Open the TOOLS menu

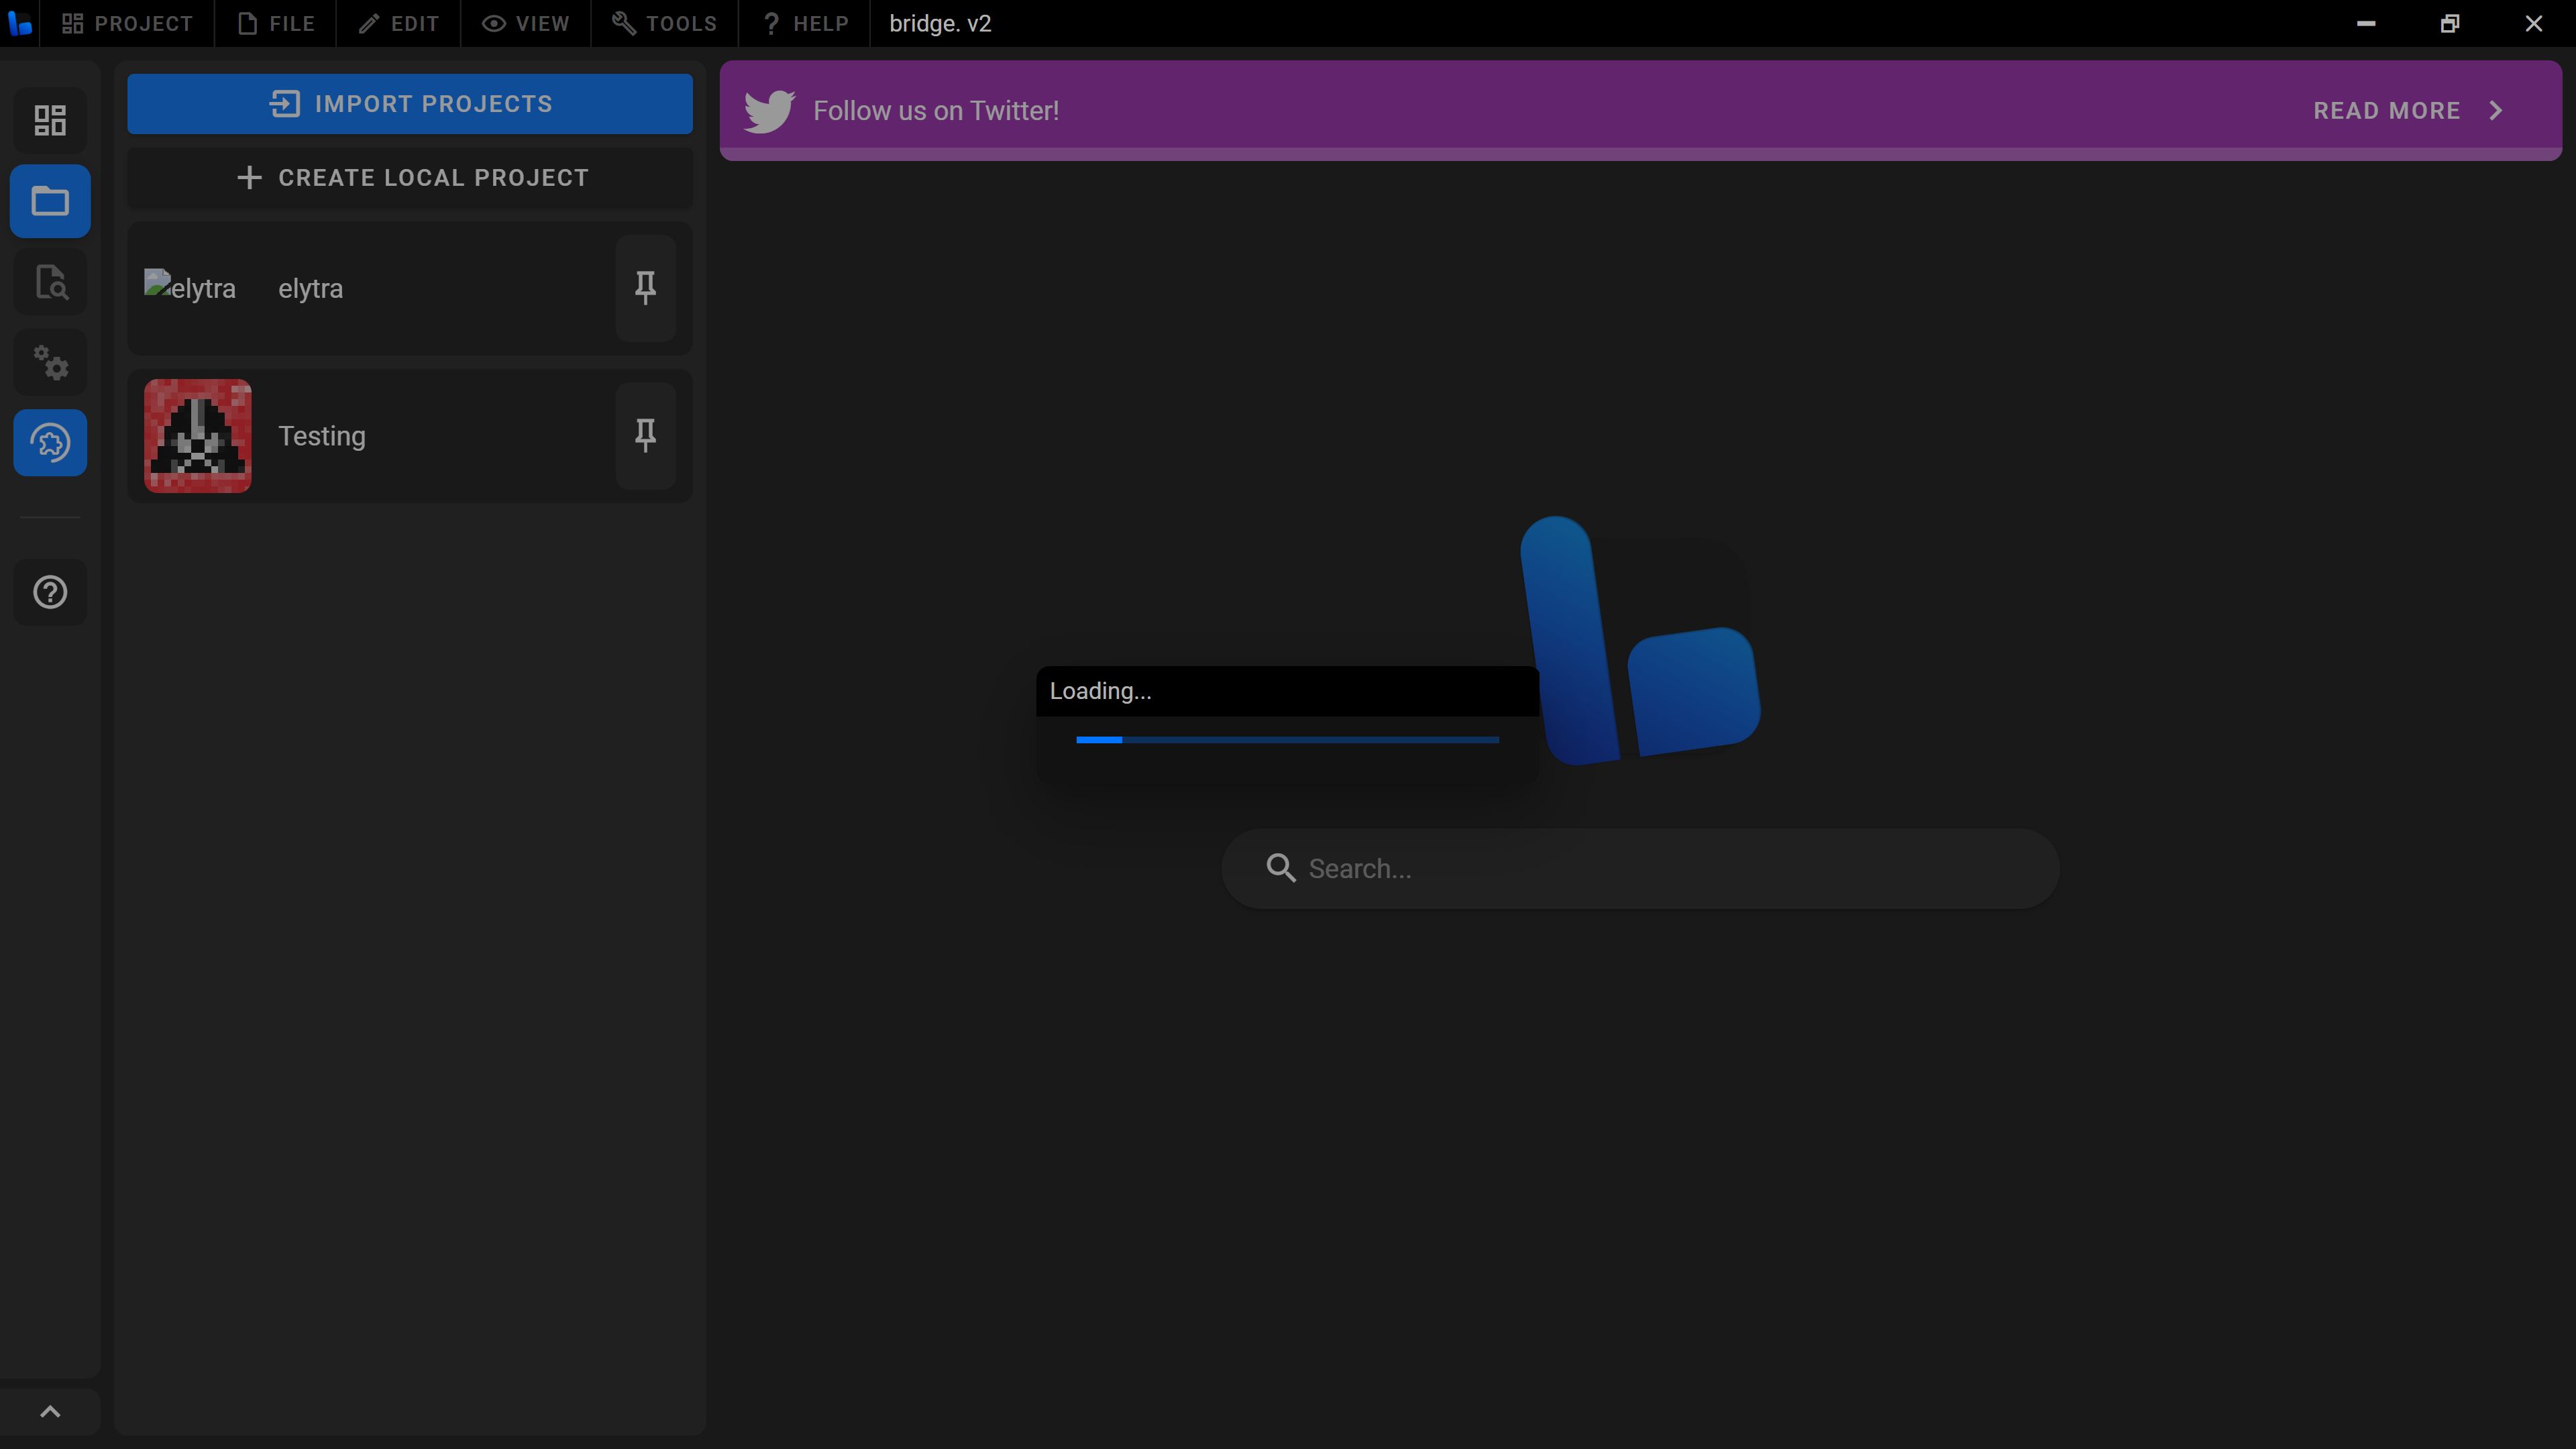[x=664, y=23]
